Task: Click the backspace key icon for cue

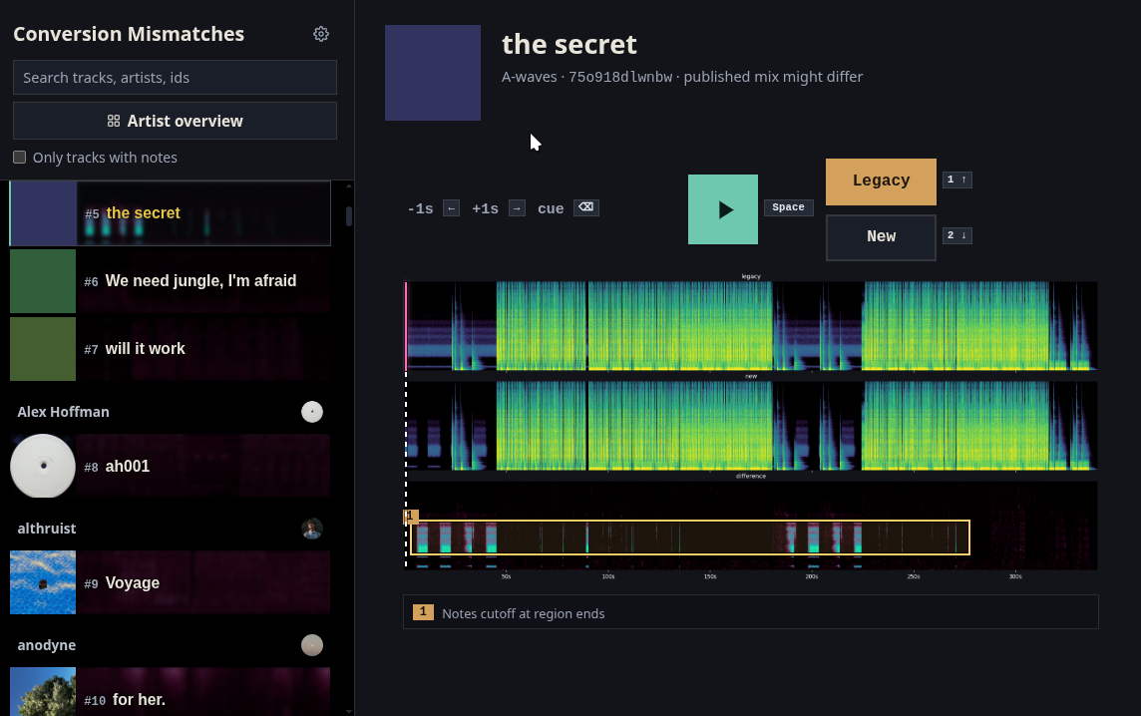Action: tap(585, 207)
